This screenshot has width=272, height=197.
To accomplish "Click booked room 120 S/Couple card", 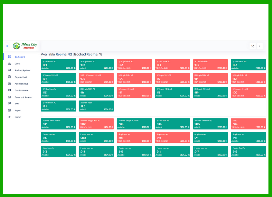I will [248, 92].
